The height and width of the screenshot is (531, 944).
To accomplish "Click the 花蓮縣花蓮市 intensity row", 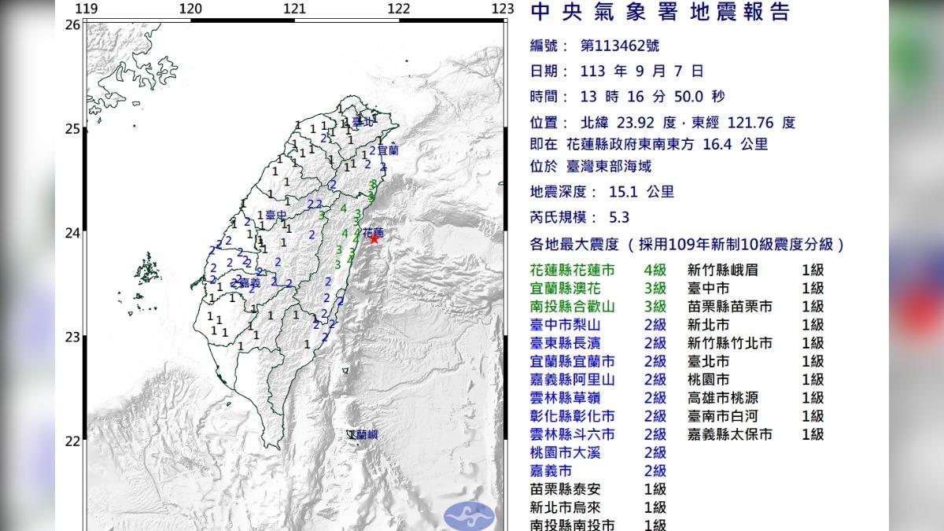I will coord(599,270).
